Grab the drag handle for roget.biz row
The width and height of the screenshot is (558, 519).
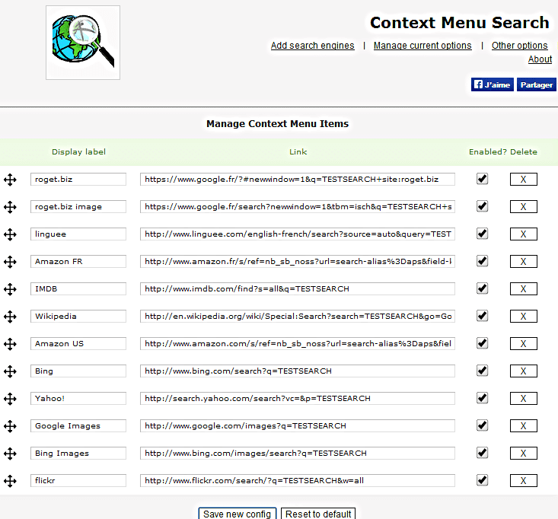point(10,180)
